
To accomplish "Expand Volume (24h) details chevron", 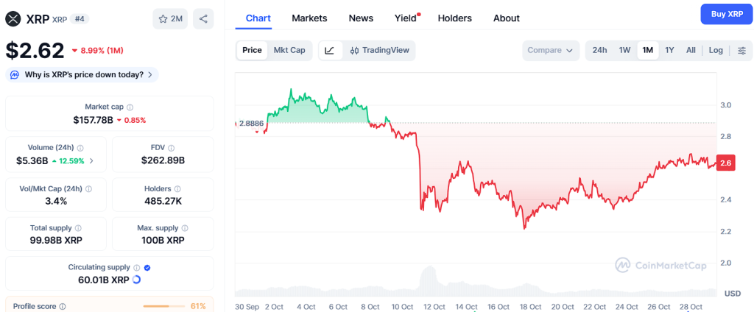I will click(91, 160).
